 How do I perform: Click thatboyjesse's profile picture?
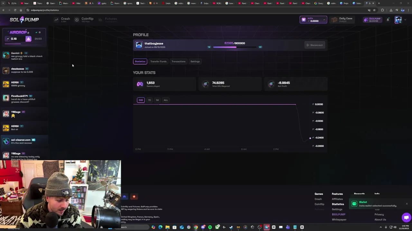point(139,45)
